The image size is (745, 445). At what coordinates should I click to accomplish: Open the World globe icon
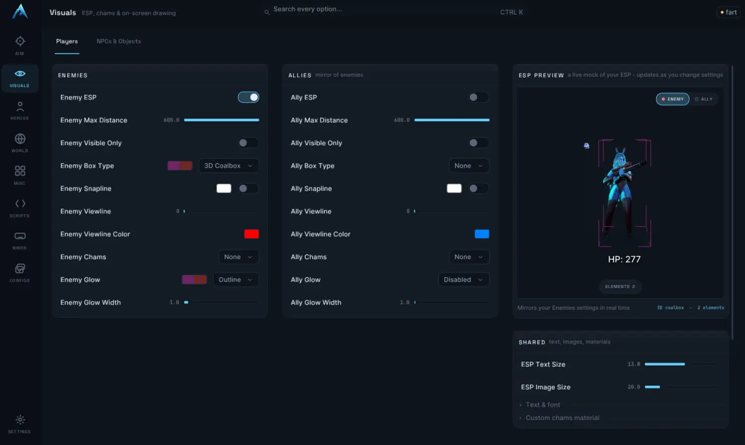pos(20,139)
